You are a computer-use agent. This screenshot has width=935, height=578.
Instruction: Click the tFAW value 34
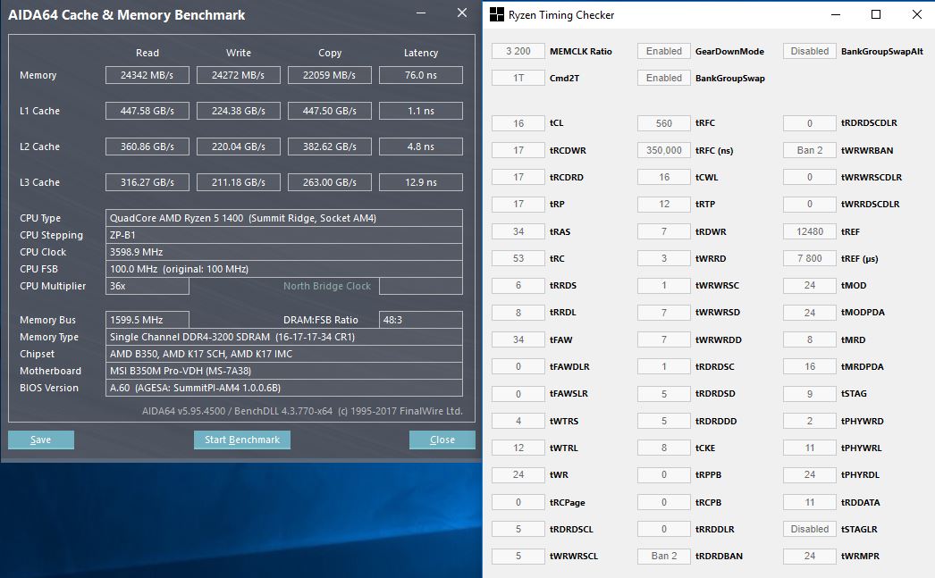click(518, 339)
